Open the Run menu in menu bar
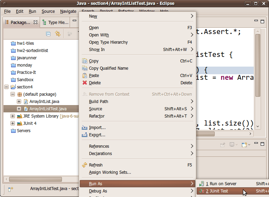 click(x=32, y=11)
